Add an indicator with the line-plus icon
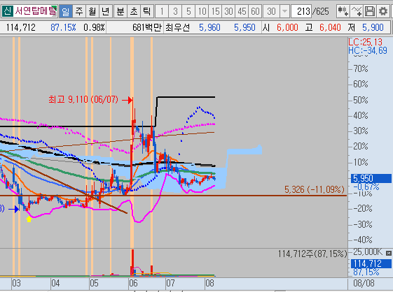This screenshot has height=292, width=393. pos(357,11)
